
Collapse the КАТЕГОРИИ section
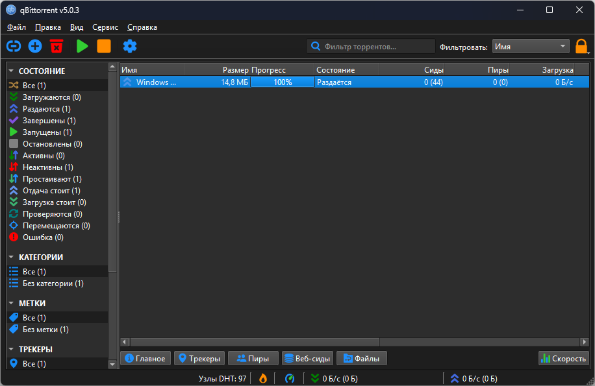click(11, 257)
